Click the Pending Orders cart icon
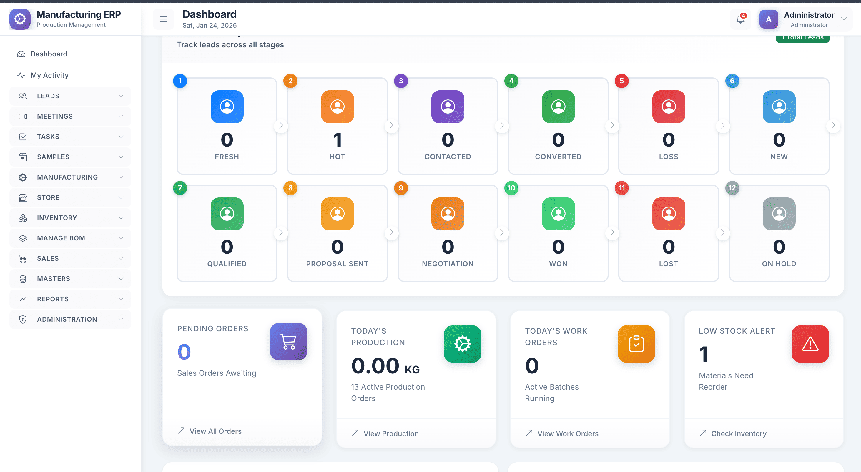 [x=288, y=341]
